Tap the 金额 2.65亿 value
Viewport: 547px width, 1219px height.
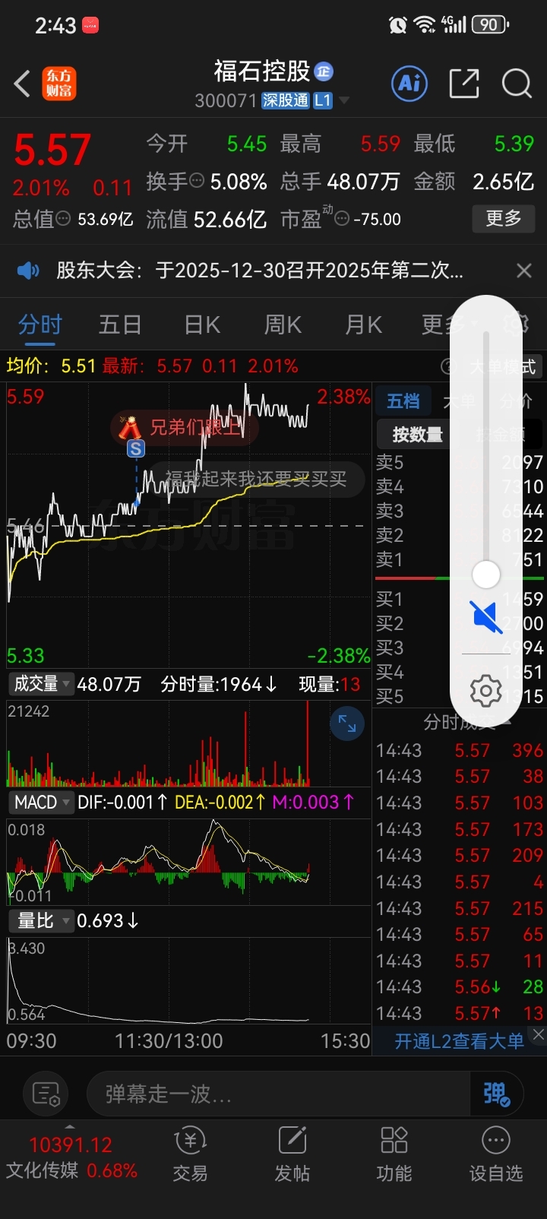click(x=474, y=181)
